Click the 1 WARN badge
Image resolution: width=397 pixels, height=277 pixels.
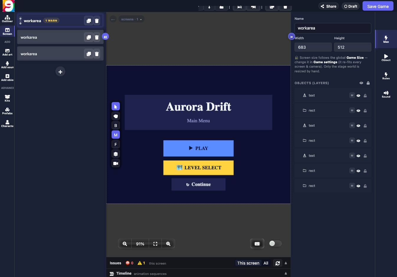(x=51, y=20)
